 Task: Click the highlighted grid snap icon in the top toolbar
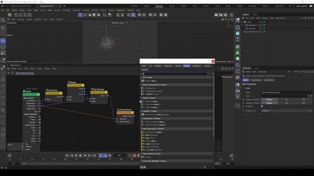click(133, 15)
